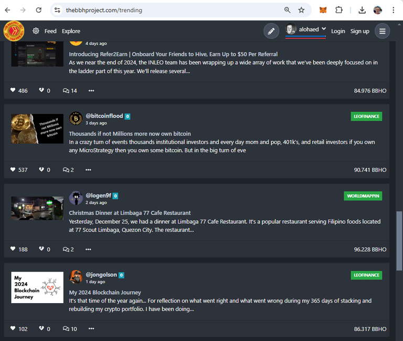
Task: Open the Refer2Earn post title
Action: (x=173, y=54)
